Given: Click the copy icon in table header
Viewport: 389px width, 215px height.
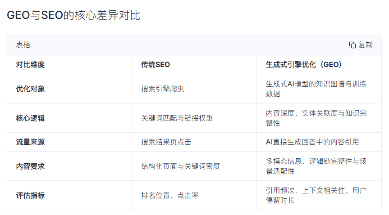Looking at the screenshot, I should coord(352,45).
